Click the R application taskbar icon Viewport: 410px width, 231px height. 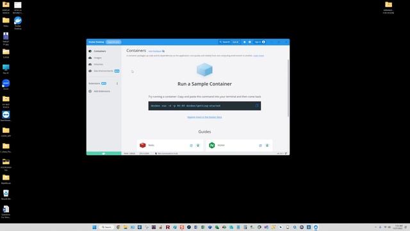coord(168,227)
